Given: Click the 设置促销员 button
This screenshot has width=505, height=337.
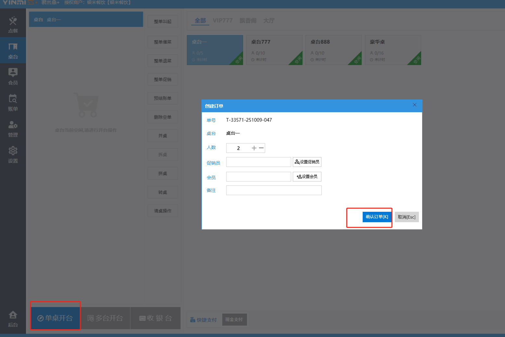Looking at the screenshot, I should point(307,162).
